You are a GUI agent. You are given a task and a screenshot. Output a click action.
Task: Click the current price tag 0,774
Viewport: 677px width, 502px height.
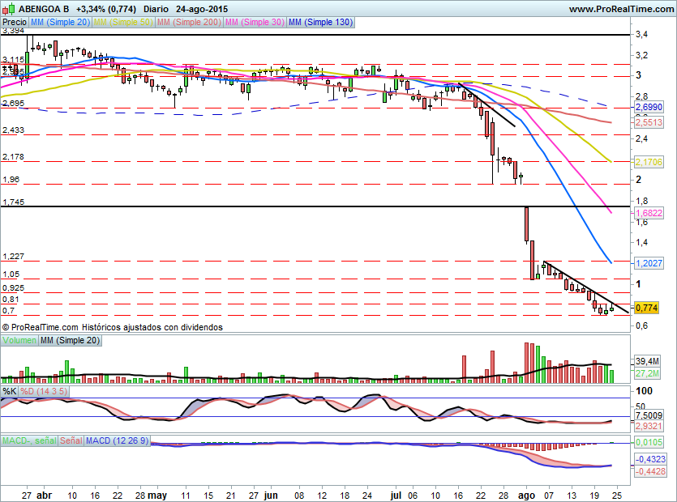[x=646, y=308]
